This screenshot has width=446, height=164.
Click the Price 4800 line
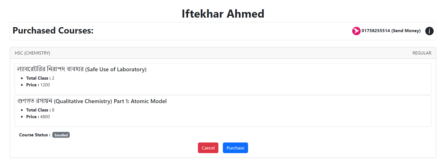(x=38, y=117)
